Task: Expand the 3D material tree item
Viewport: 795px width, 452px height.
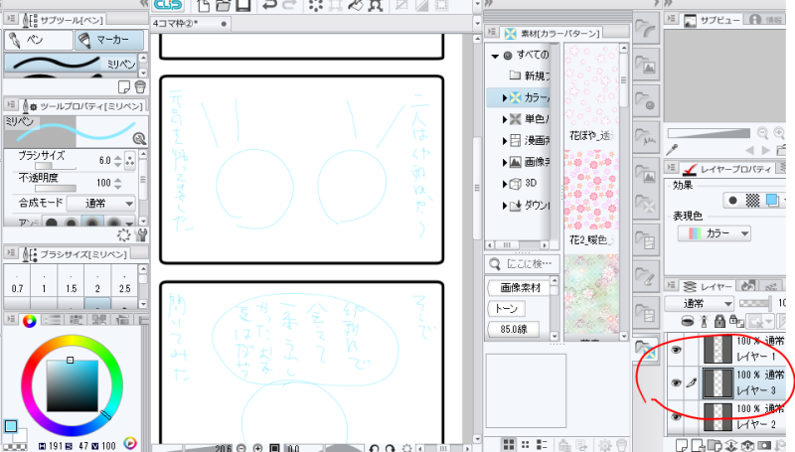Action: [505, 184]
